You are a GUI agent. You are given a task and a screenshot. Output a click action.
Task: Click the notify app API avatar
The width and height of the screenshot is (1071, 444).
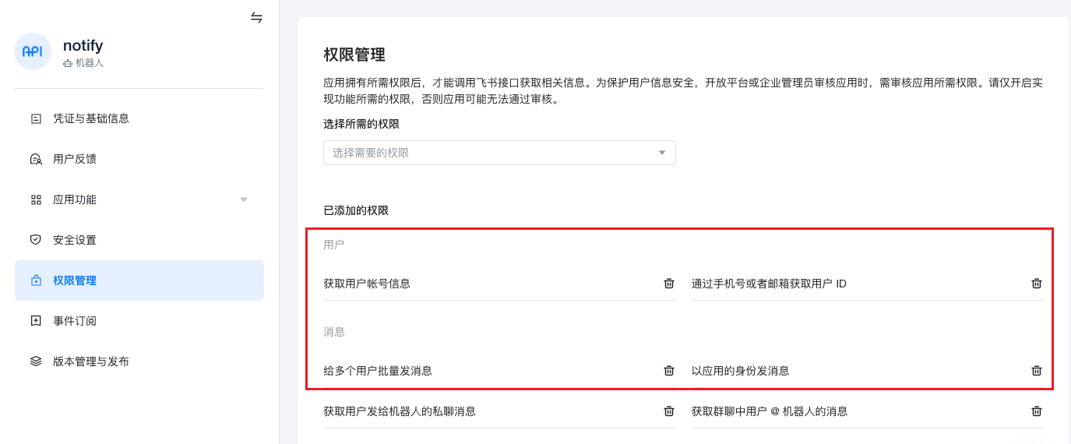33,51
